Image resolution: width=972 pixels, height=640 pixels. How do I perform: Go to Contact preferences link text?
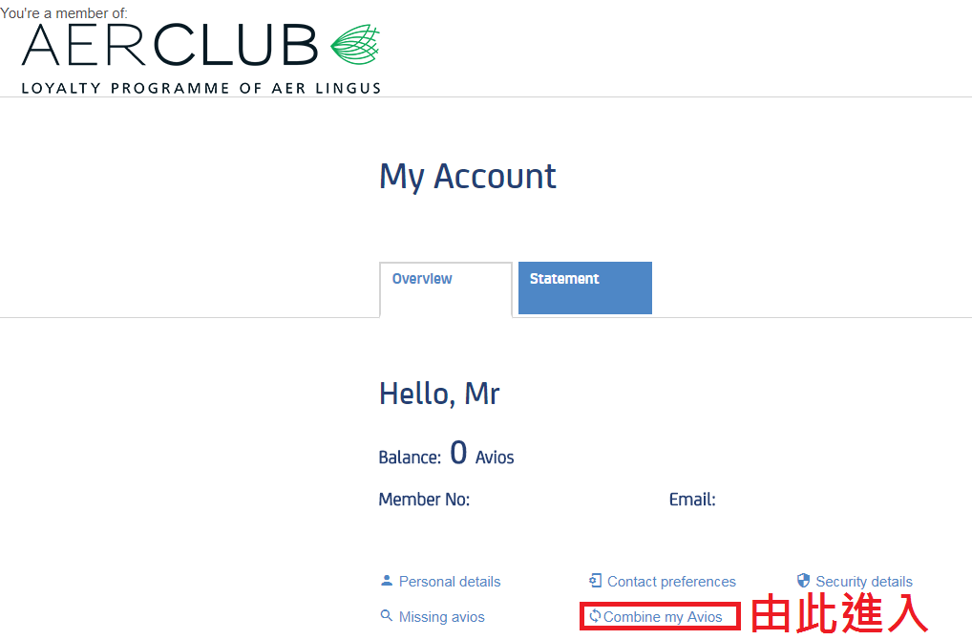(x=671, y=582)
